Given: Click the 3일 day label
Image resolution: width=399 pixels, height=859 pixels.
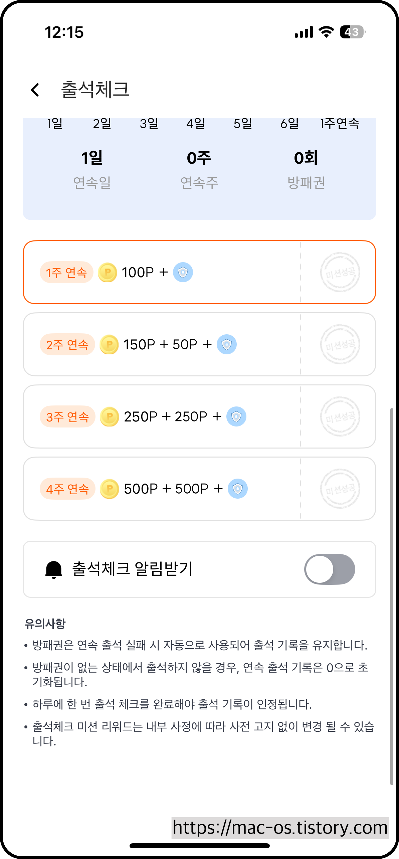Looking at the screenshot, I should [x=149, y=124].
